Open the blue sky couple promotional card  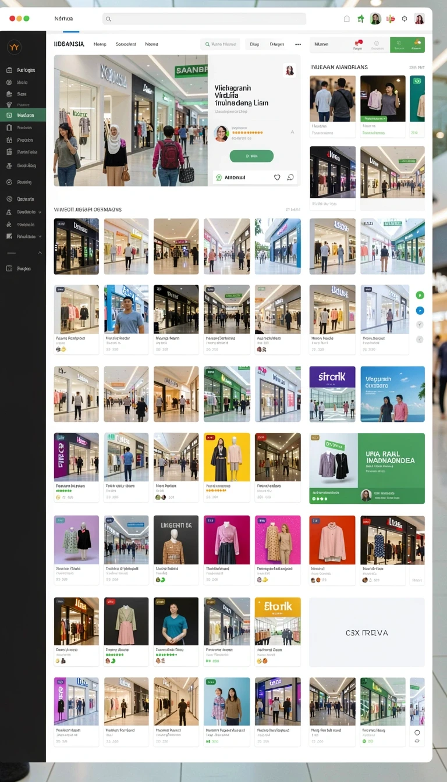tap(393, 394)
